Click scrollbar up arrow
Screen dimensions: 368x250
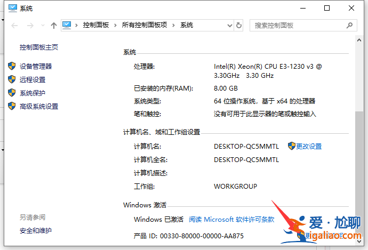click(x=359, y=40)
